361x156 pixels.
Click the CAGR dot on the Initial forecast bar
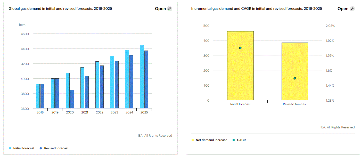240,48
